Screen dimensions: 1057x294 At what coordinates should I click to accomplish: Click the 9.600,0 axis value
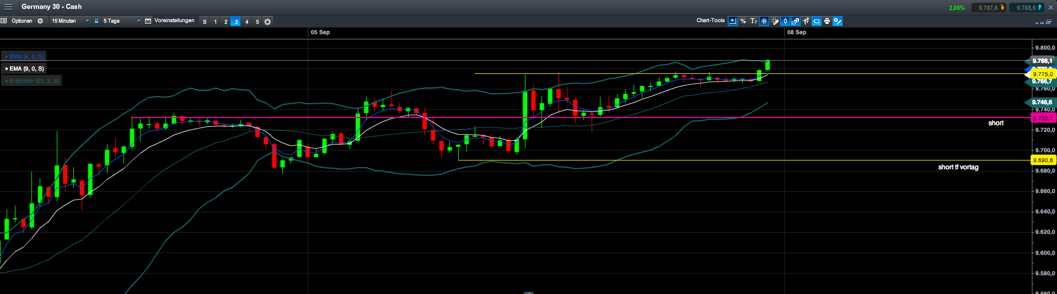[1045, 253]
